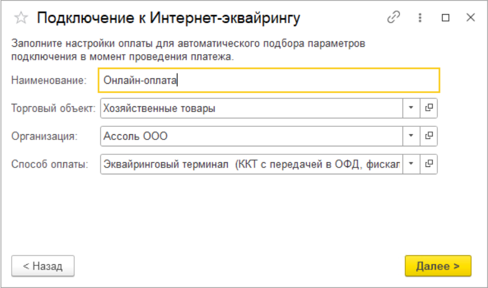Close the Internet acquiring dialog

471,18
